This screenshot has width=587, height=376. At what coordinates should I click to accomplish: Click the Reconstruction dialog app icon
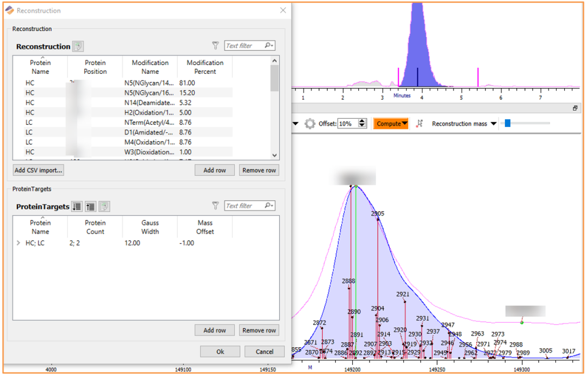coord(10,10)
